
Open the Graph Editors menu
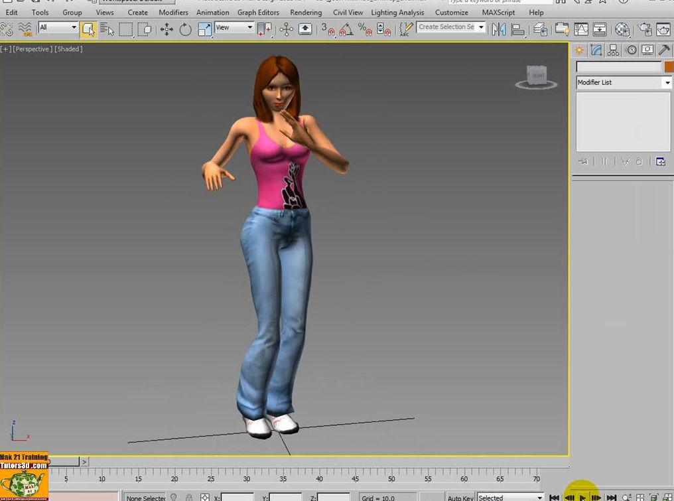click(x=258, y=13)
